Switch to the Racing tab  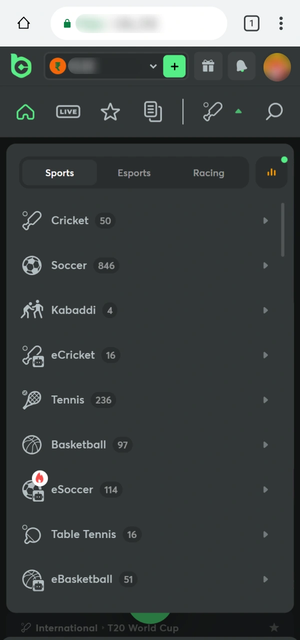(208, 172)
